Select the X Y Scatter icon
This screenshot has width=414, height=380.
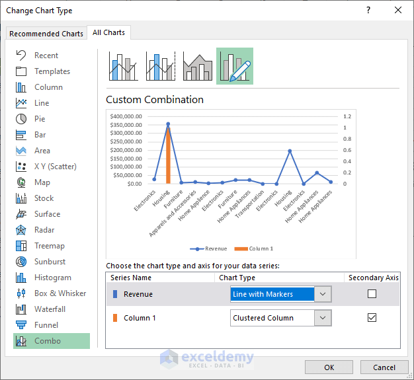coord(21,167)
